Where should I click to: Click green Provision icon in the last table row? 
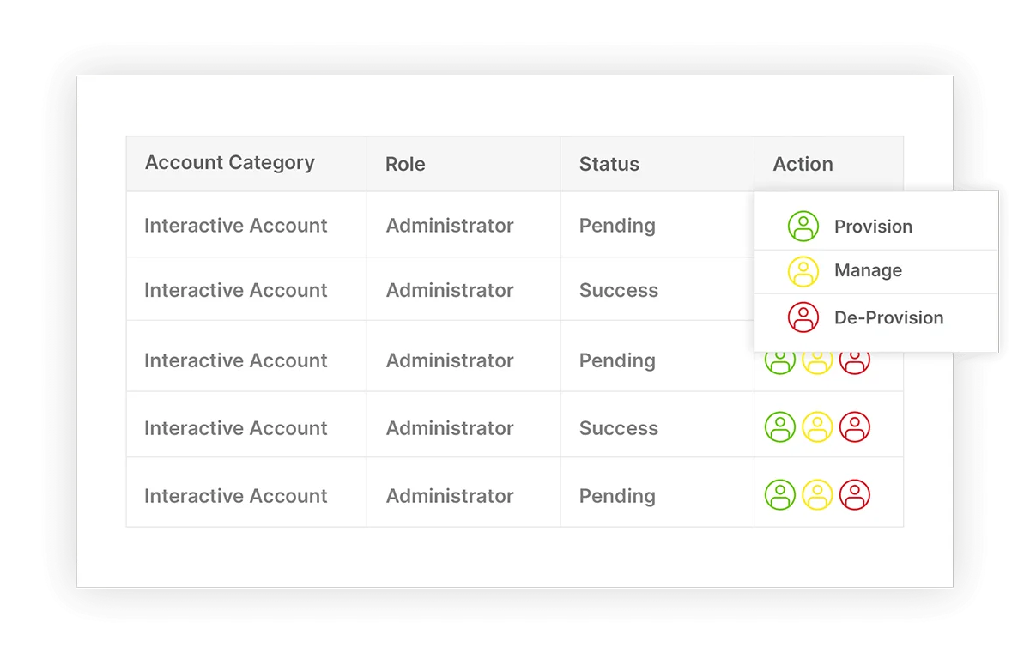(780, 495)
